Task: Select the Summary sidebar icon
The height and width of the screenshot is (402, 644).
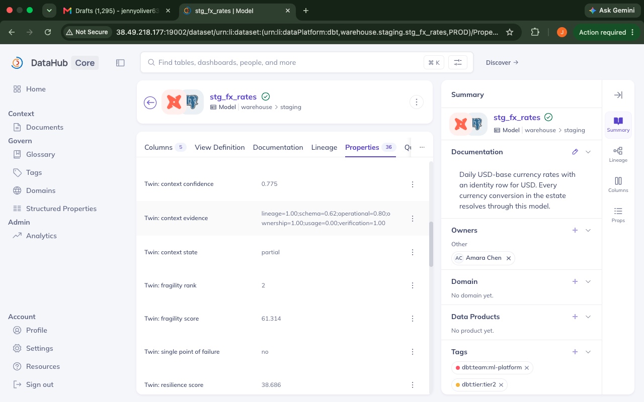Action: tap(618, 125)
